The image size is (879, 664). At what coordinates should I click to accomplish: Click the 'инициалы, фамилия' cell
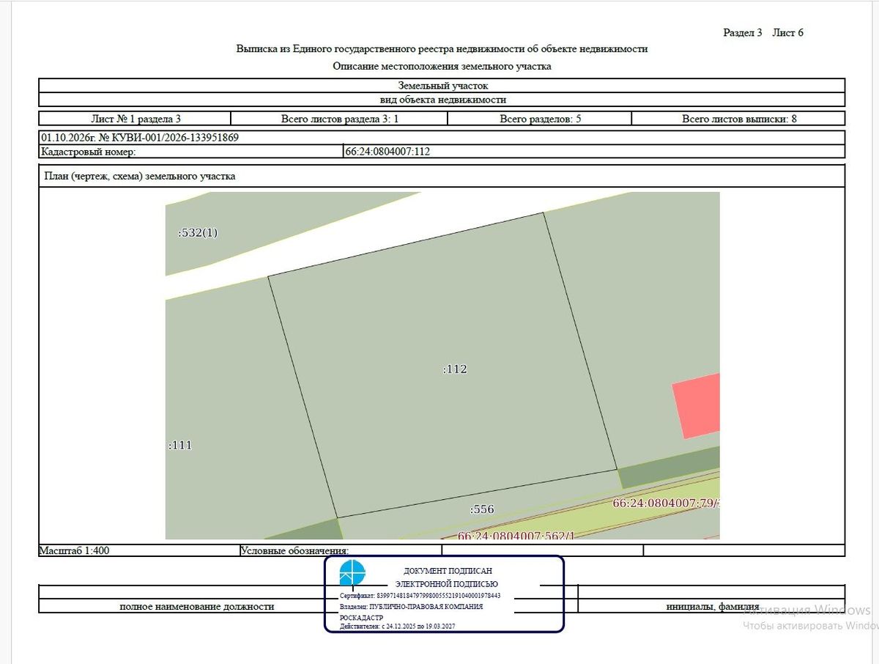coord(711,606)
